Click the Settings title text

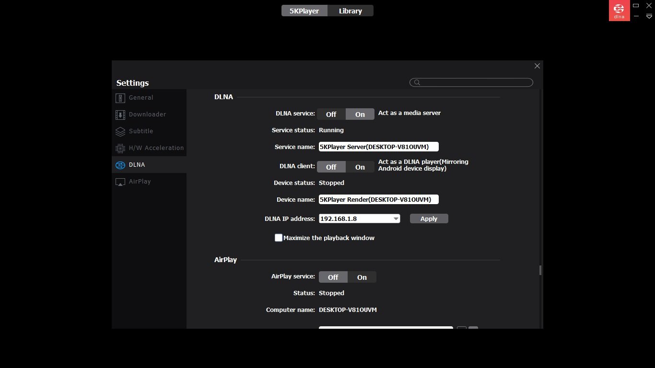pyautogui.click(x=132, y=83)
